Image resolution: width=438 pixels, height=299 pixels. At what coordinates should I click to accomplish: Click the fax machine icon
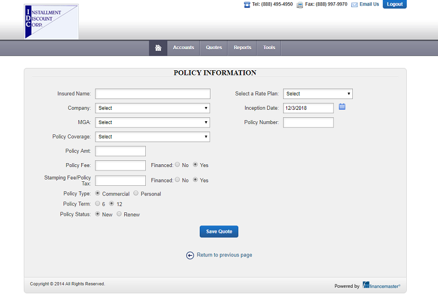[300, 5]
